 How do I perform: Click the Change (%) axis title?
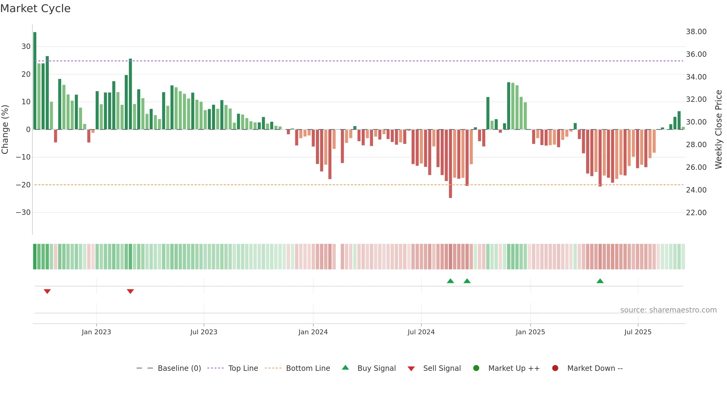pos(5,129)
